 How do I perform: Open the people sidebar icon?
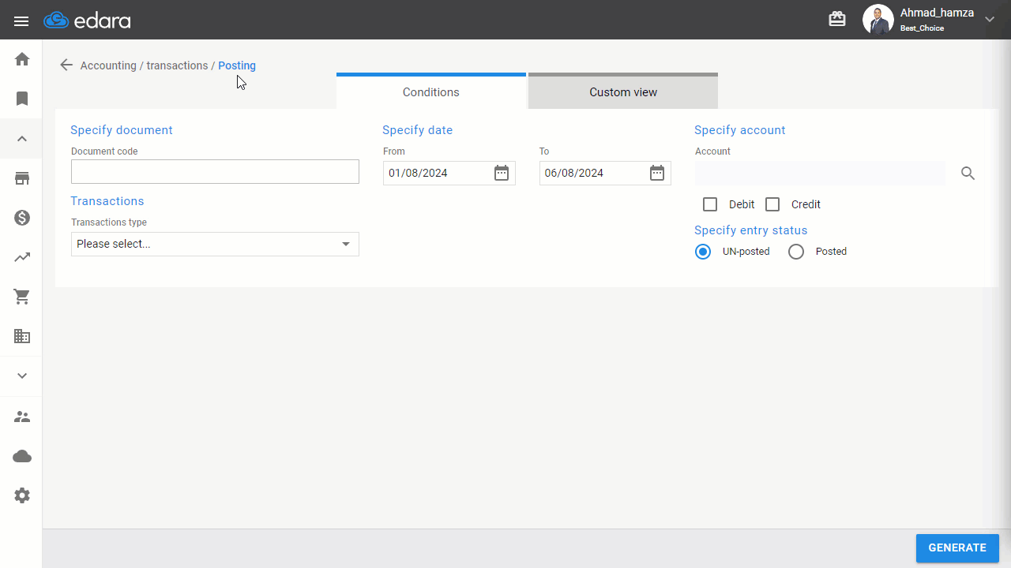[x=22, y=417]
